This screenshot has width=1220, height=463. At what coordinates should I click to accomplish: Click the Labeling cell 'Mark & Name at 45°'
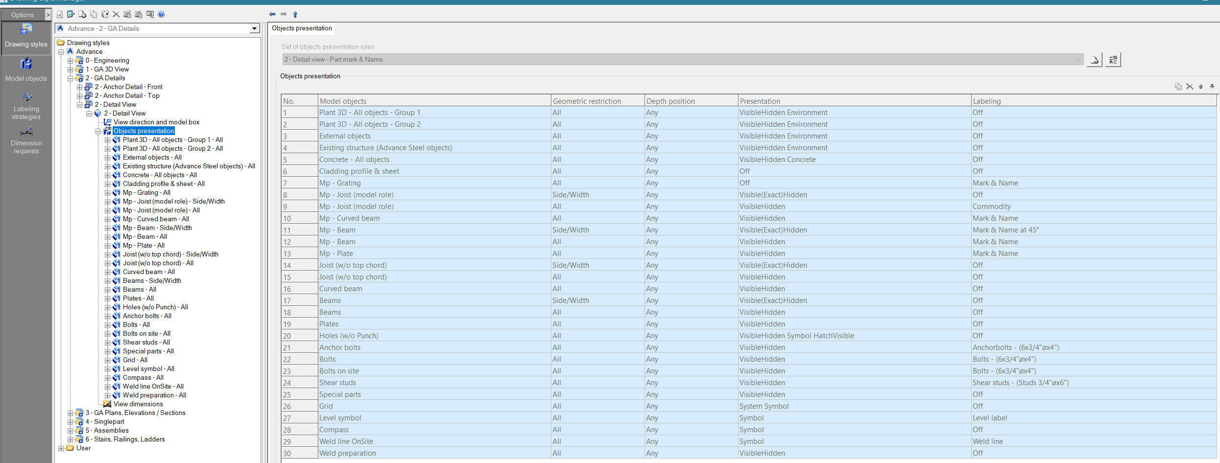[x=1094, y=230]
